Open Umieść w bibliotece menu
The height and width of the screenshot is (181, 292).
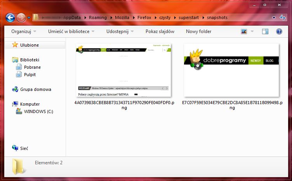[x=71, y=31]
